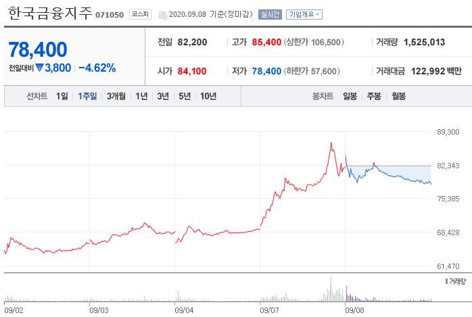Open the 기업개요 dropdown

tap(304, 14)
